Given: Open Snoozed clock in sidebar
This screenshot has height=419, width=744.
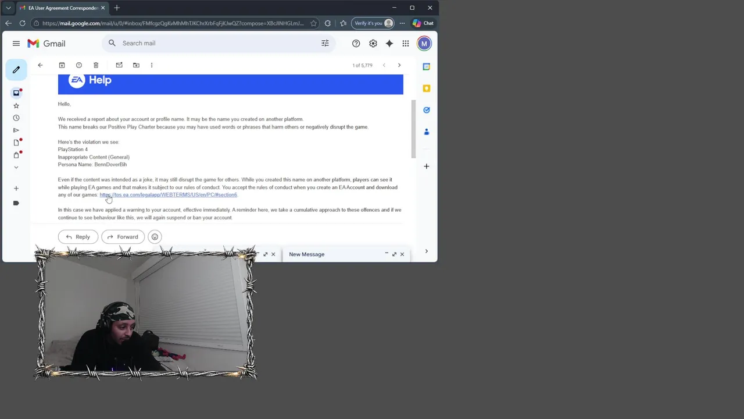Looking at the screenshot, I should click(16, 118).
